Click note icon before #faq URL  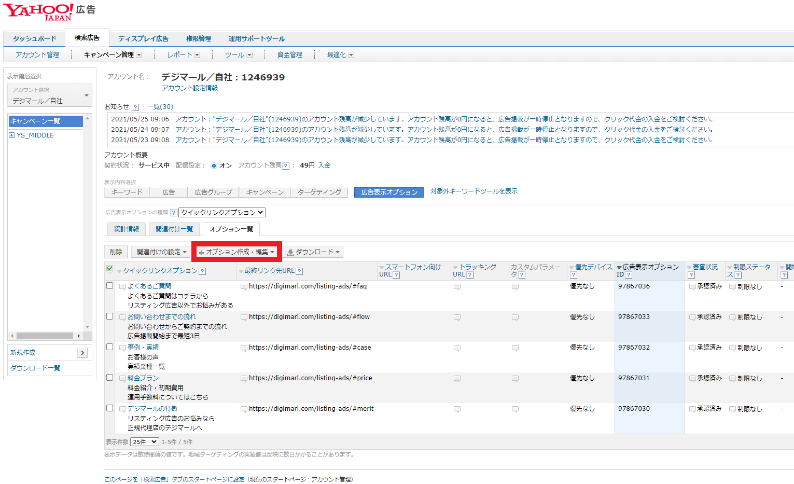click(x=244, y=287)
